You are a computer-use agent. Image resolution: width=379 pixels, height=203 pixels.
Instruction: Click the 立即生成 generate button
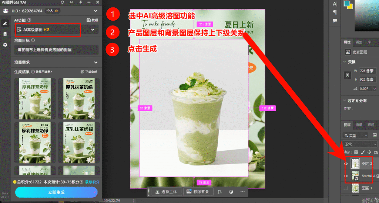[x=56, y=192]
